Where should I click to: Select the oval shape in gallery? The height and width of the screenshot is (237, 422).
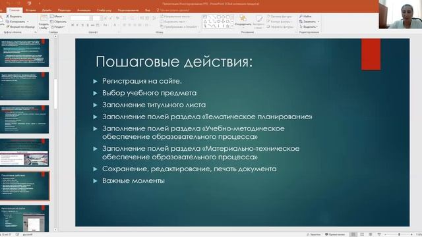(223, 16)
